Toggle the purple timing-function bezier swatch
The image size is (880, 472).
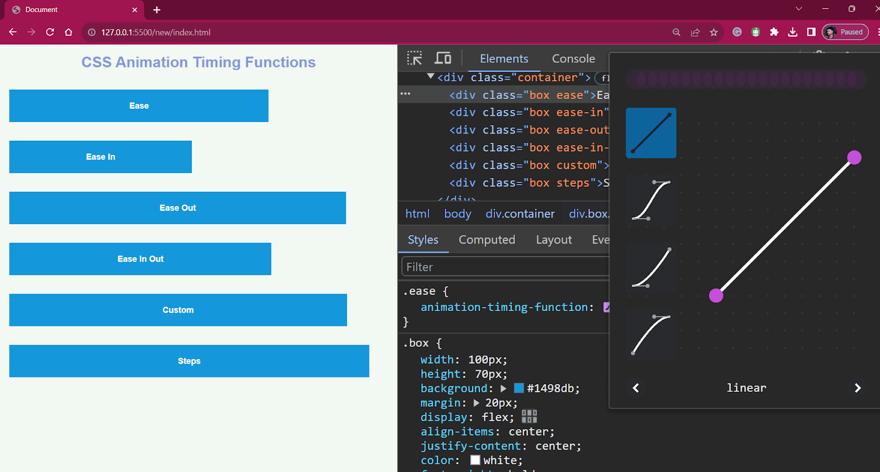[607, 307]
